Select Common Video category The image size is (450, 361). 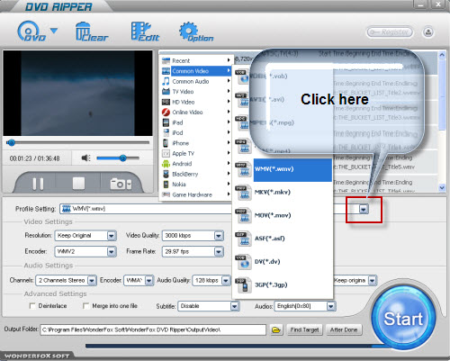[x=196, y=71]
